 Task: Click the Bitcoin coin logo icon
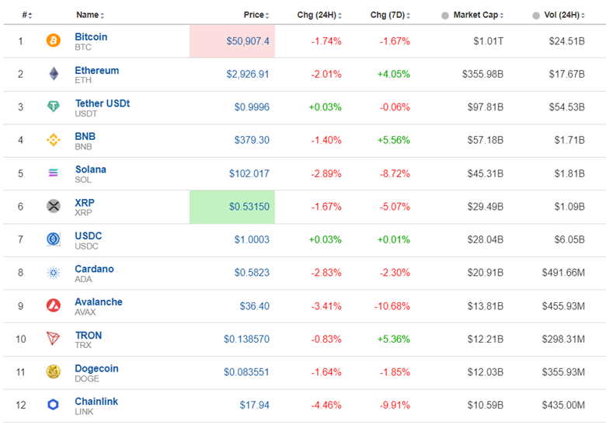click(x=53, y=41)
